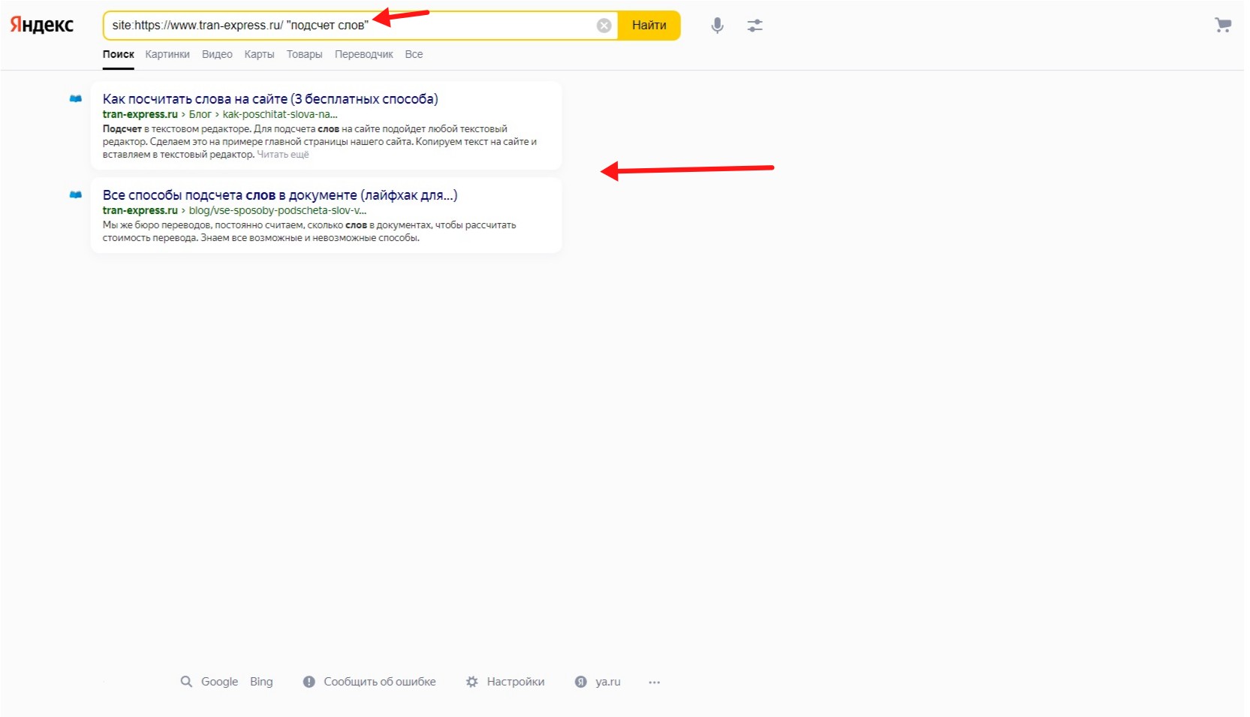
Task: Click tran-express.ru domain in first result
Action: (140, 114)
